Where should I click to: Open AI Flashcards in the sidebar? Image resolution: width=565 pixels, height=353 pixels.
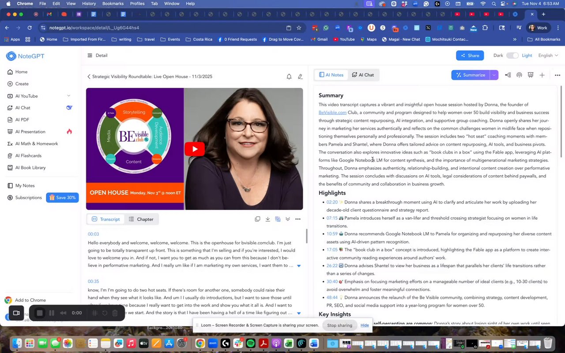coord(25,156)
